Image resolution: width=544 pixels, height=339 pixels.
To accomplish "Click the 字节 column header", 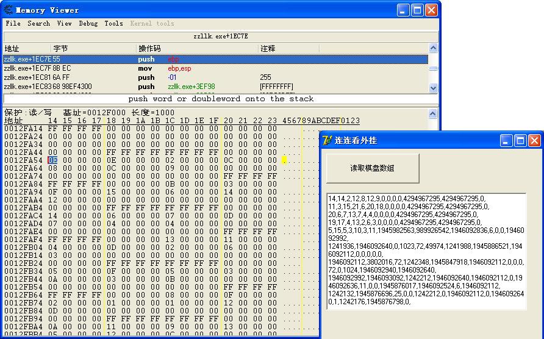I will click(x=94, y=49).
